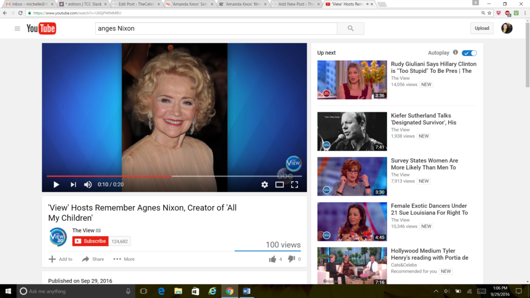530x298 pixels.
Task: Dislike the video with thumbs down
Action: click(x=291, y=259)
